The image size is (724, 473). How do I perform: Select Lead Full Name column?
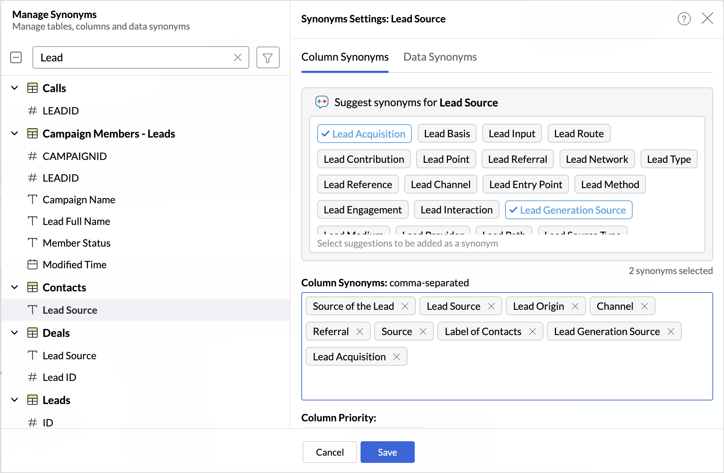pos(76,221)
